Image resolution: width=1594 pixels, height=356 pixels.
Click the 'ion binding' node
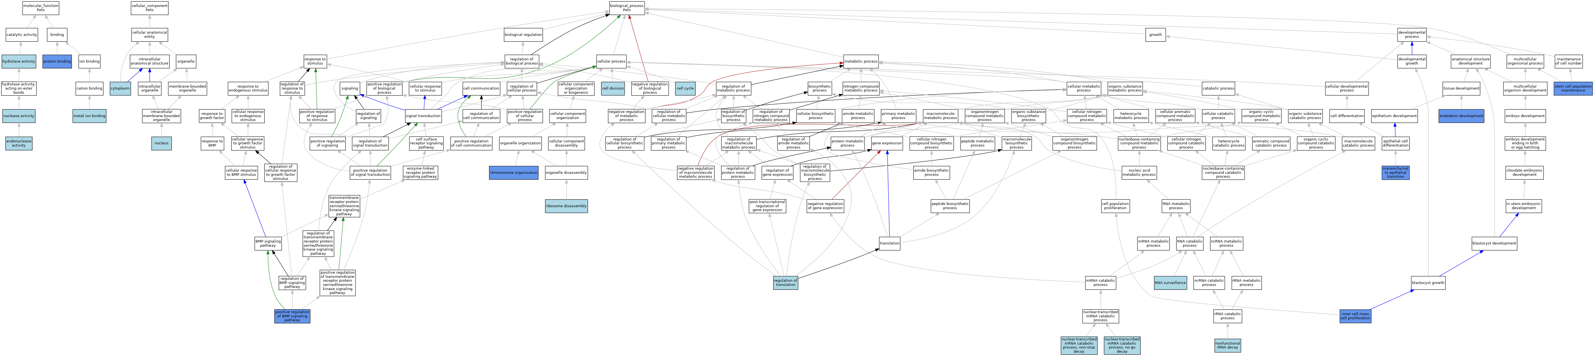click(89, 61)
